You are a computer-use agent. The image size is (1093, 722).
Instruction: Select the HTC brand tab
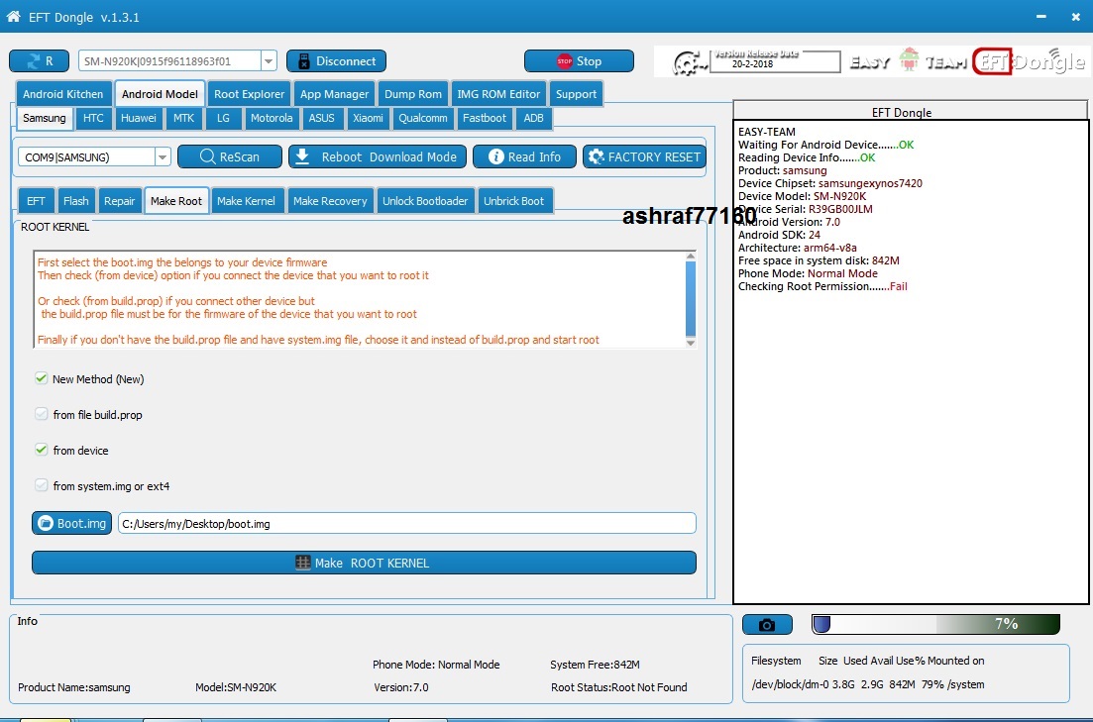point(93,118)
